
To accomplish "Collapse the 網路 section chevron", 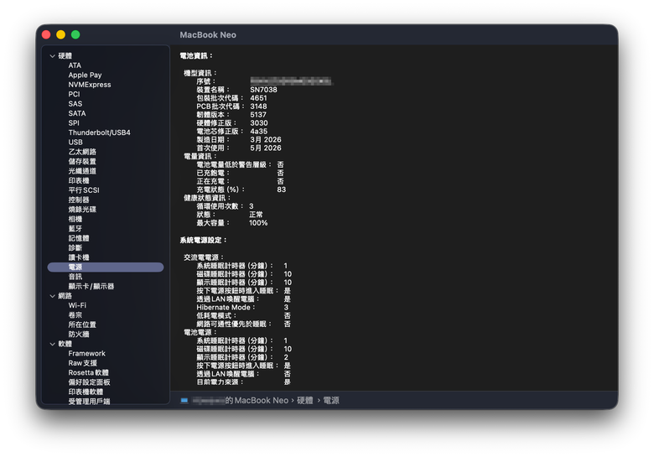I will (52, 296).
